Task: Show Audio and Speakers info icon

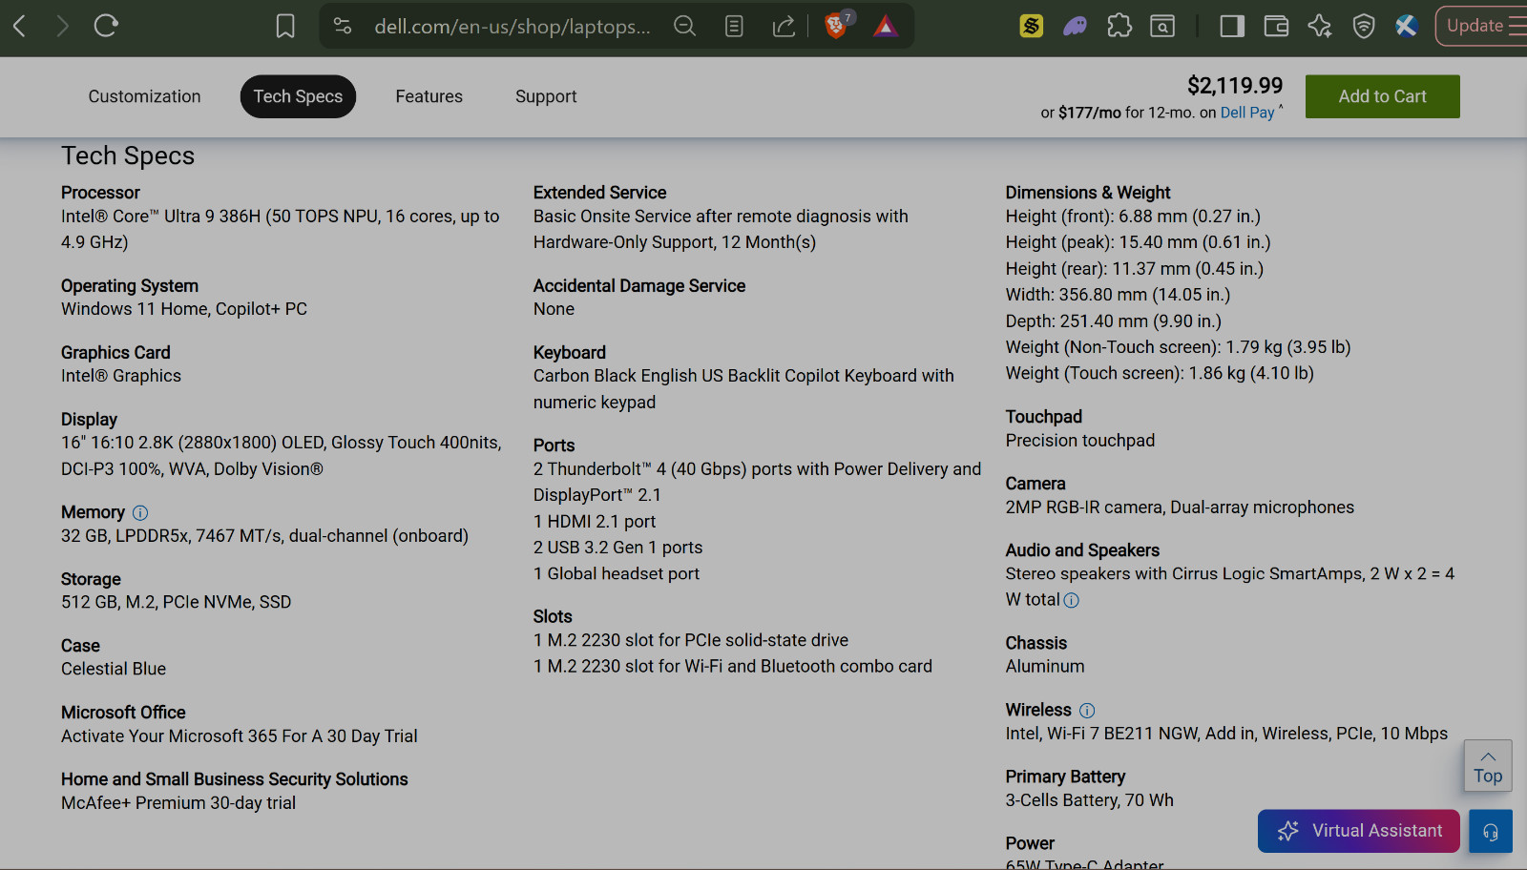Action: click(x=1072, y=600)
